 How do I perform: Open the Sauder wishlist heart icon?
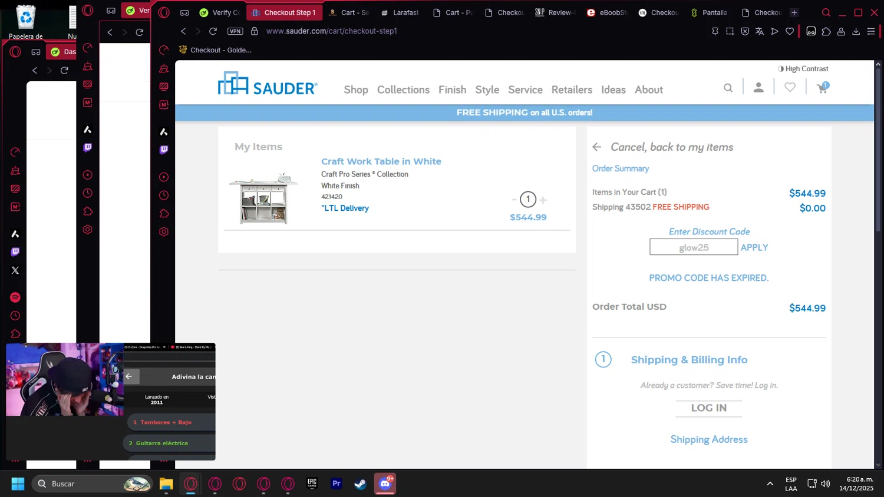790,87
